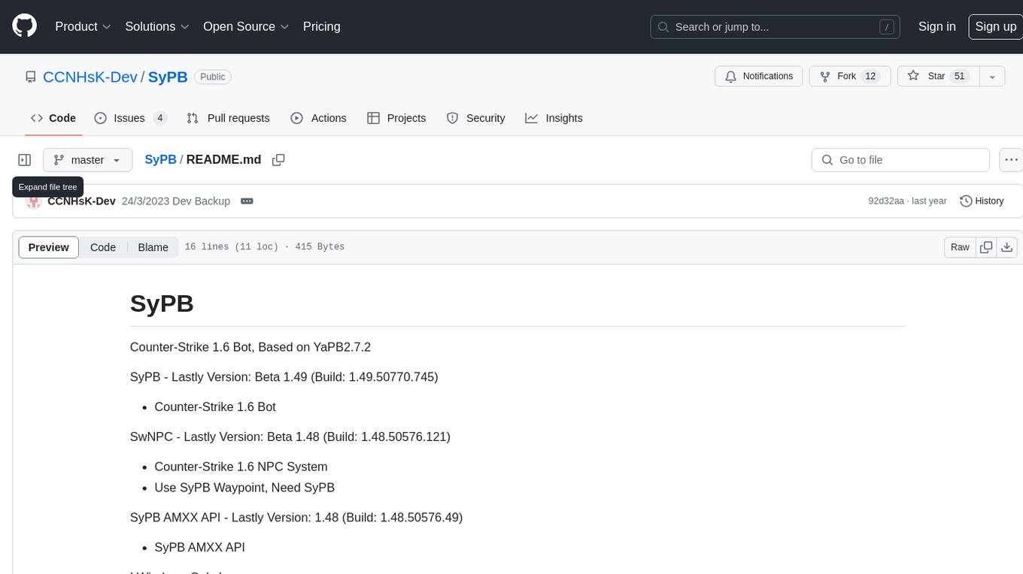Open the CCNHsK-Dev owner profile link
Image resolution: width=1023 pixels, height=574 pixels.
90,77
